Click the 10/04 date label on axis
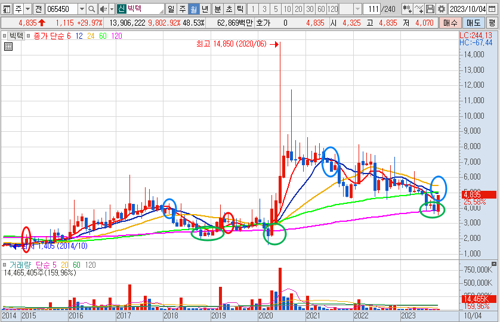Screen dimensions: 500x322 point(473,315)
